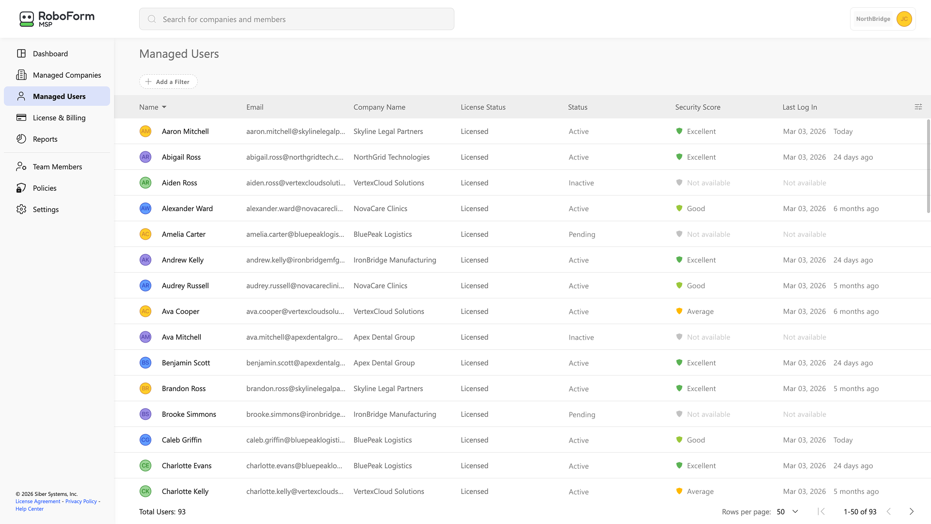Go to next page of users
The image size is (931, 524).
click(x=912, y=511)
